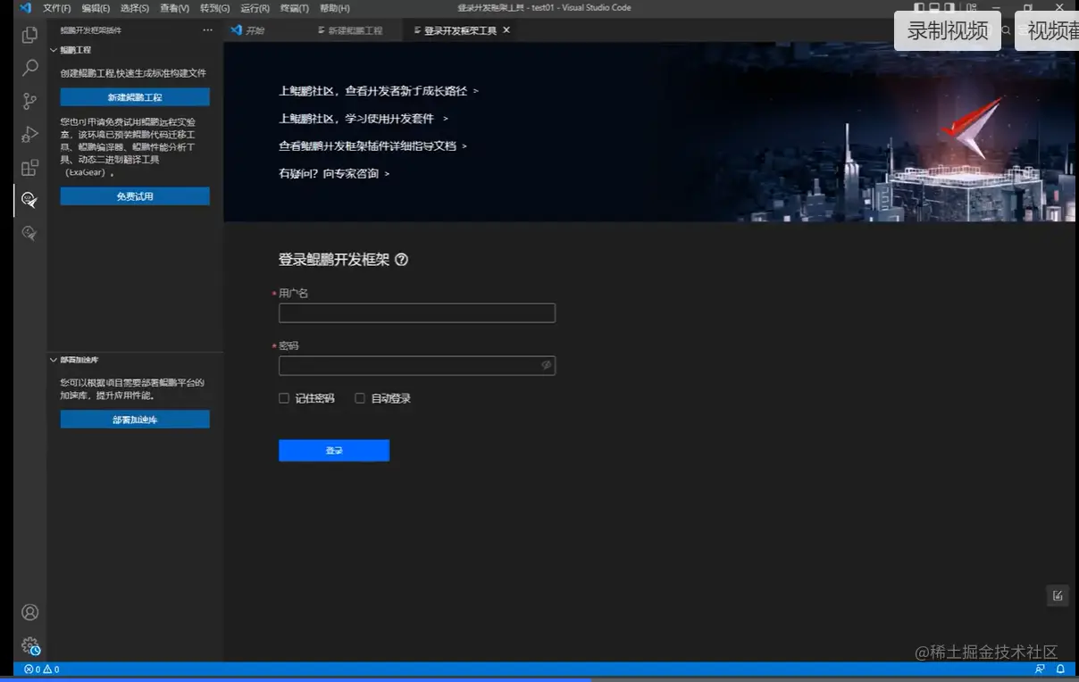Image resolution: width=1079 pixels, height=682 pixels.
Task: Click the feedback icon in status bar
Action: (x=1040, y=669)
